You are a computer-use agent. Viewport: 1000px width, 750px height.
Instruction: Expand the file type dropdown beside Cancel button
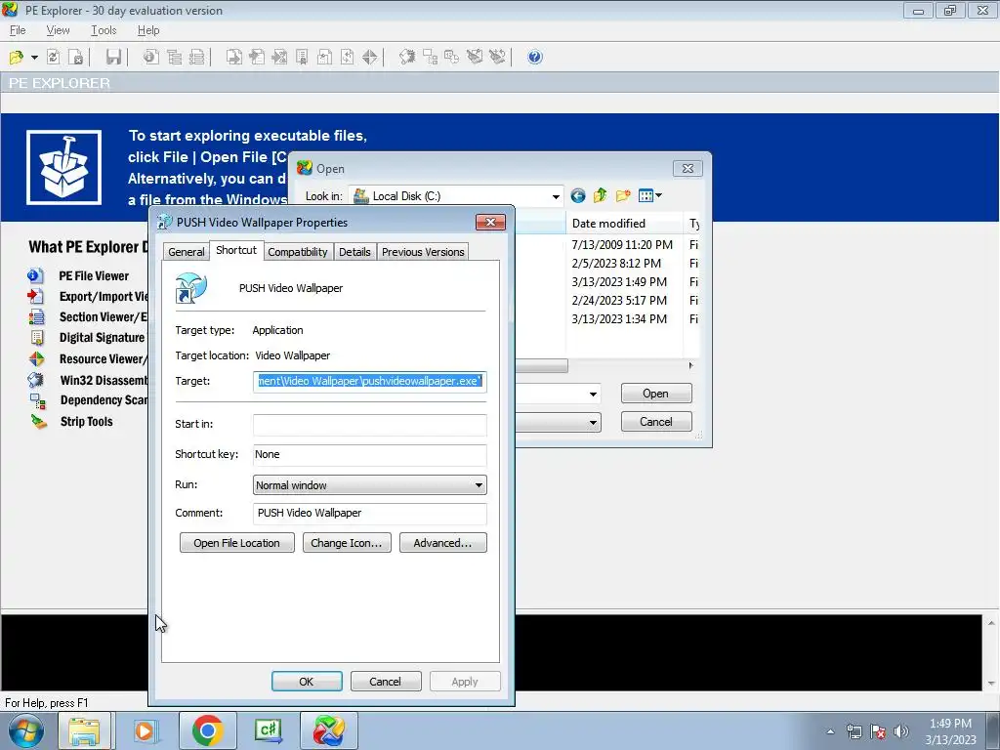click(x=593, y=422)
